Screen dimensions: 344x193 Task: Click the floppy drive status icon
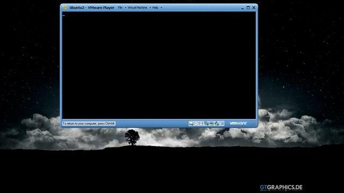201,123
